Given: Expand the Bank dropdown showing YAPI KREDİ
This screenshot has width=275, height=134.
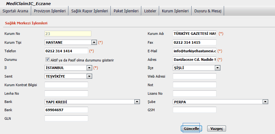Looking at the screenshot, I should [x=137, y=102].
